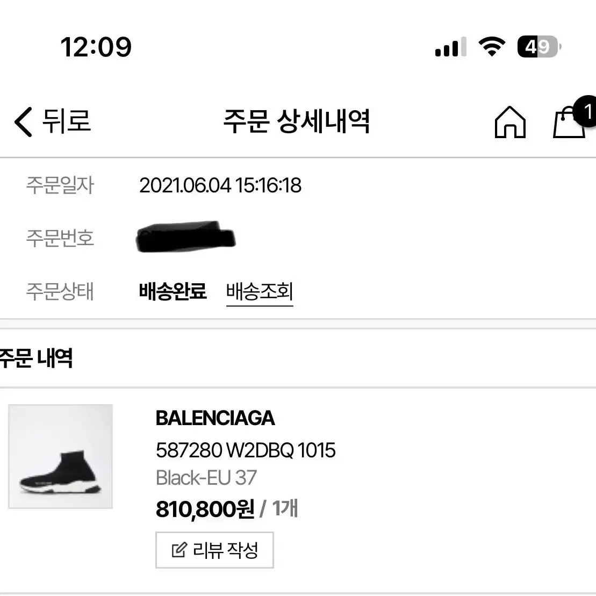The height and width of the screenshot is (596, 596).
Task: Tap the cart badge showing 1
Action: click(x=586, y=111)
